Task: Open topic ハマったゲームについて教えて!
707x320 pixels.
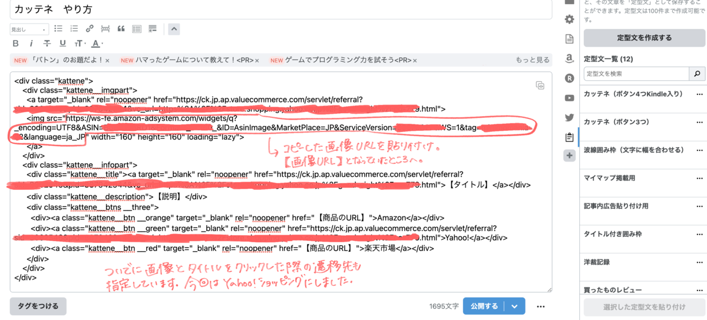Action: coord(194,60)
